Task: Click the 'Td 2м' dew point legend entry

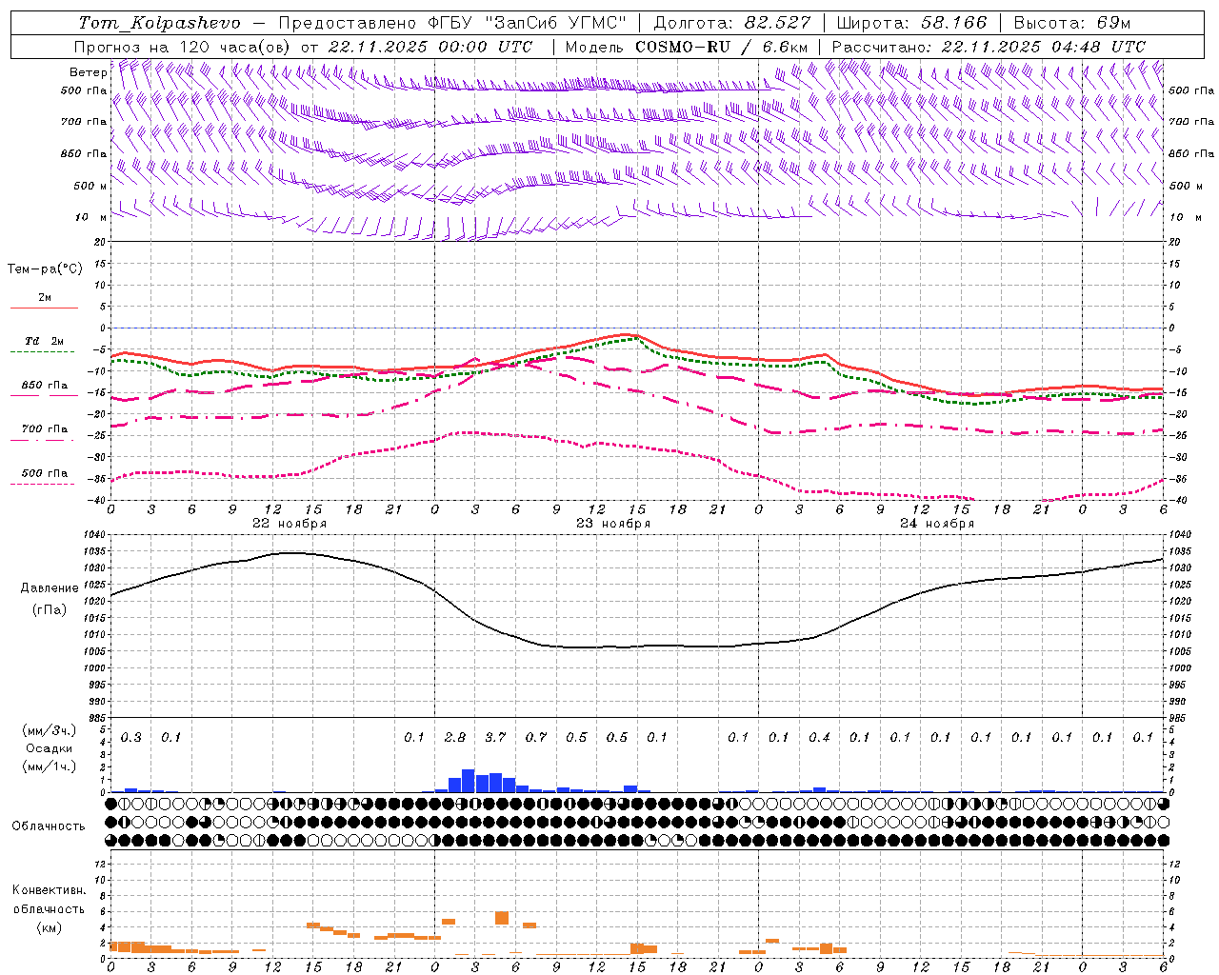Action: coord(45,341)
